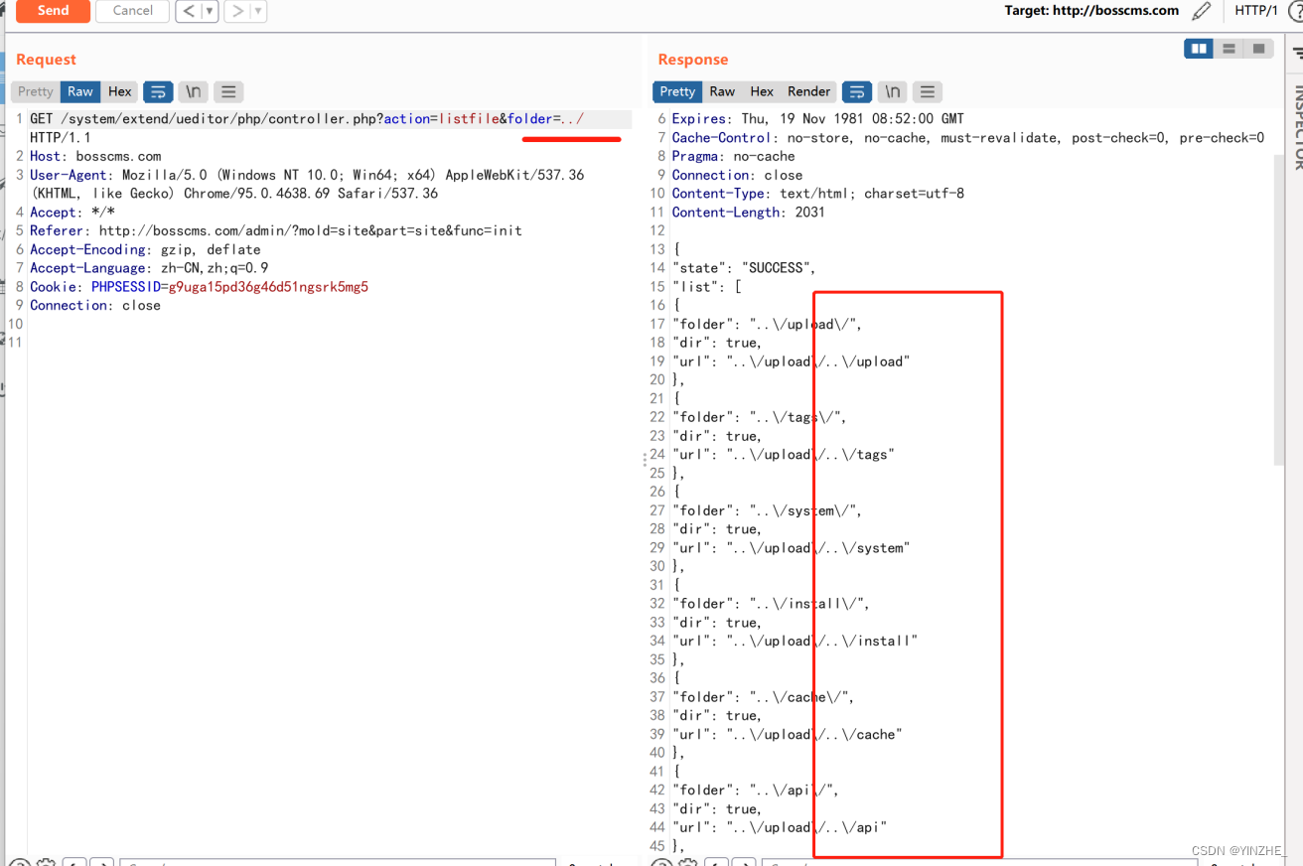Viewport: 1303px width, 866px height.
Task: Click the 'Host: bosscms.com' header line
Action: point(95,156)
